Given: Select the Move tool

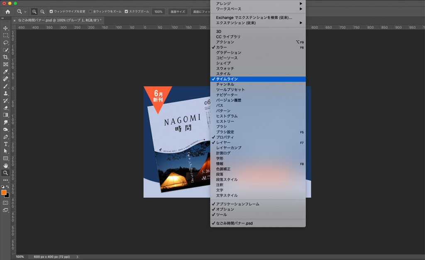Looking at the screenshot, I should (6, 28).
